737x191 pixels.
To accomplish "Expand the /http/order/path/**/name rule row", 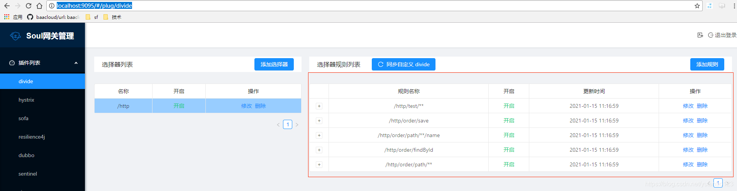I will point(319,135).
